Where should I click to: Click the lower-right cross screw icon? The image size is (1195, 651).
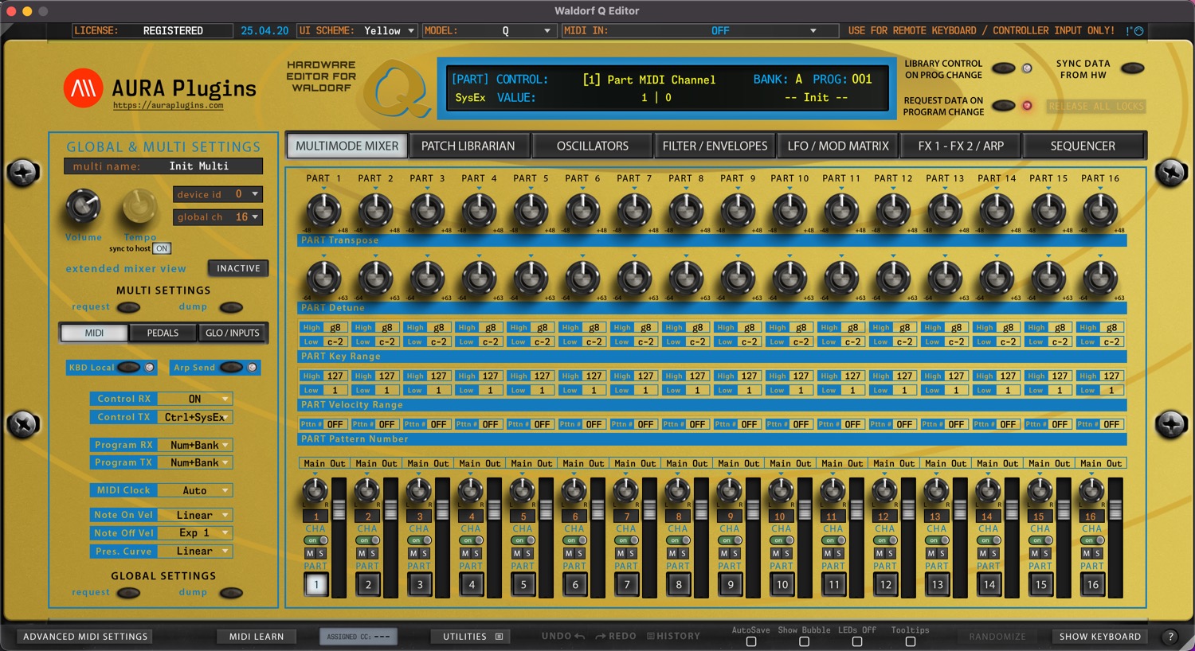(1171, 424)
